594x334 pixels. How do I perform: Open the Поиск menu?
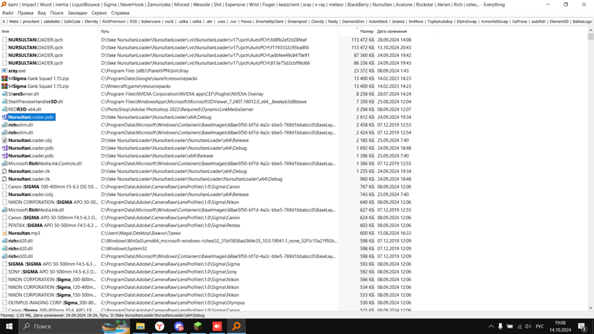tap(57, 13)
